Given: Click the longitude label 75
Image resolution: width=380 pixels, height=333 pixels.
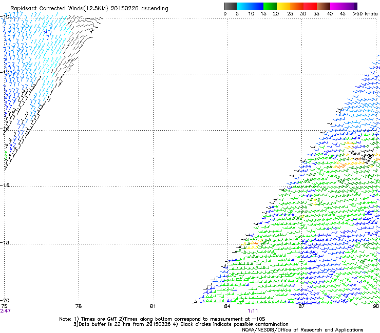Looking at the screenshot, I should pyautogui.click(x=4, y=306).
